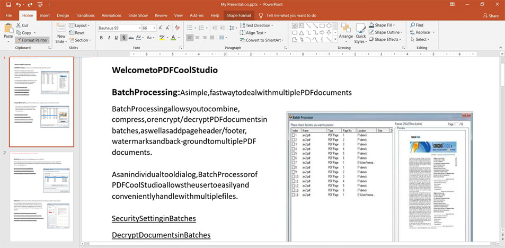Align text right
Image resolution: width=505 pixels, height=248 pixels.
click(x=205, y=38)
